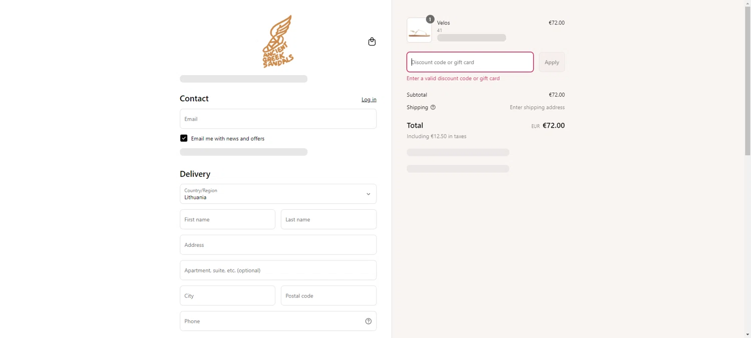Image resolution: width=751 pixels, height=338 pixels.
Task: Click the Apartment, suite optional field
Action: (278, 270)
